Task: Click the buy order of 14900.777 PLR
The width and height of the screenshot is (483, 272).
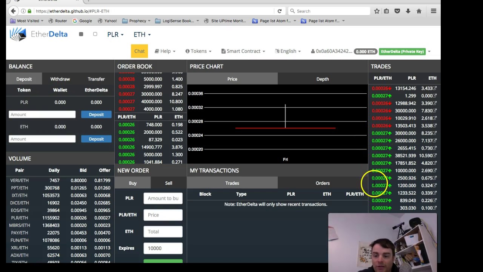Action: point(151,147)
